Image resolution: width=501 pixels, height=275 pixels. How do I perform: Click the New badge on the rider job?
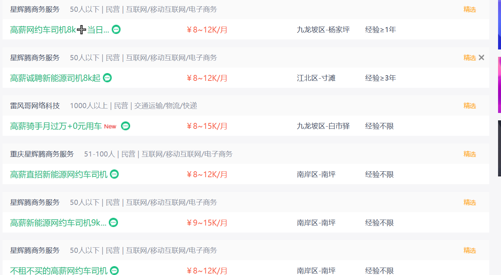click(110, 127)
